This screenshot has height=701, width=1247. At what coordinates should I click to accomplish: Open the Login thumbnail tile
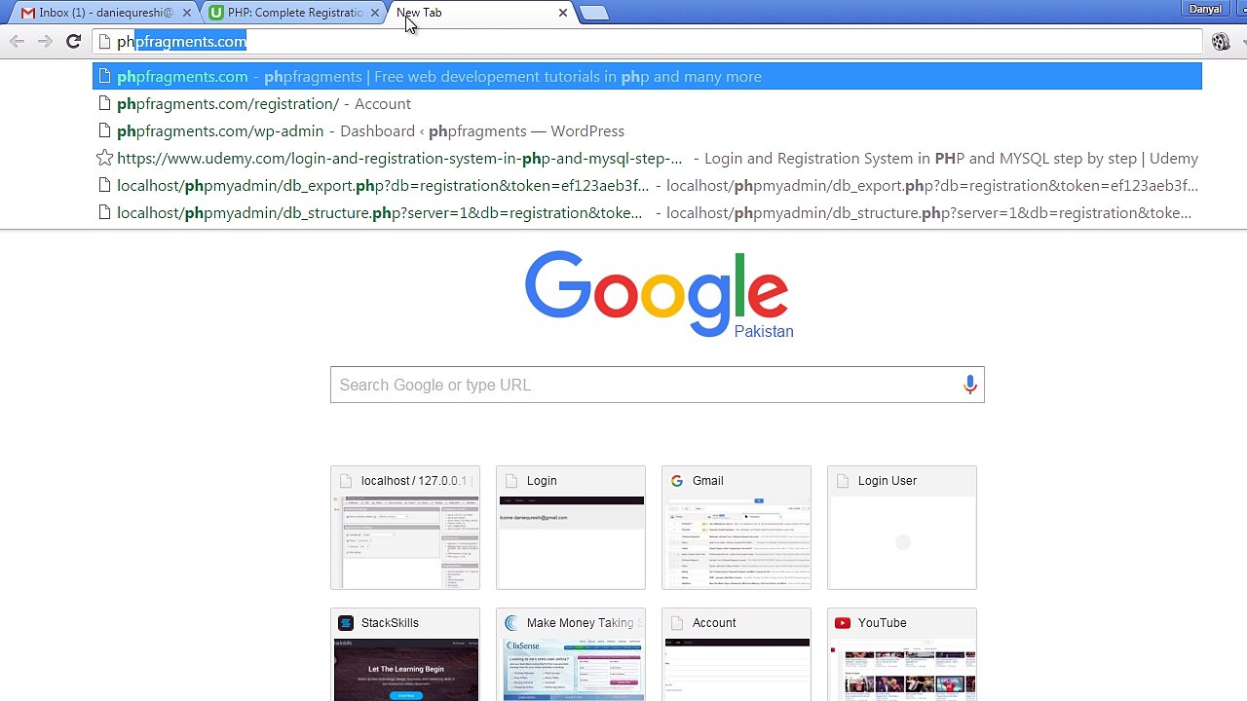571,528
